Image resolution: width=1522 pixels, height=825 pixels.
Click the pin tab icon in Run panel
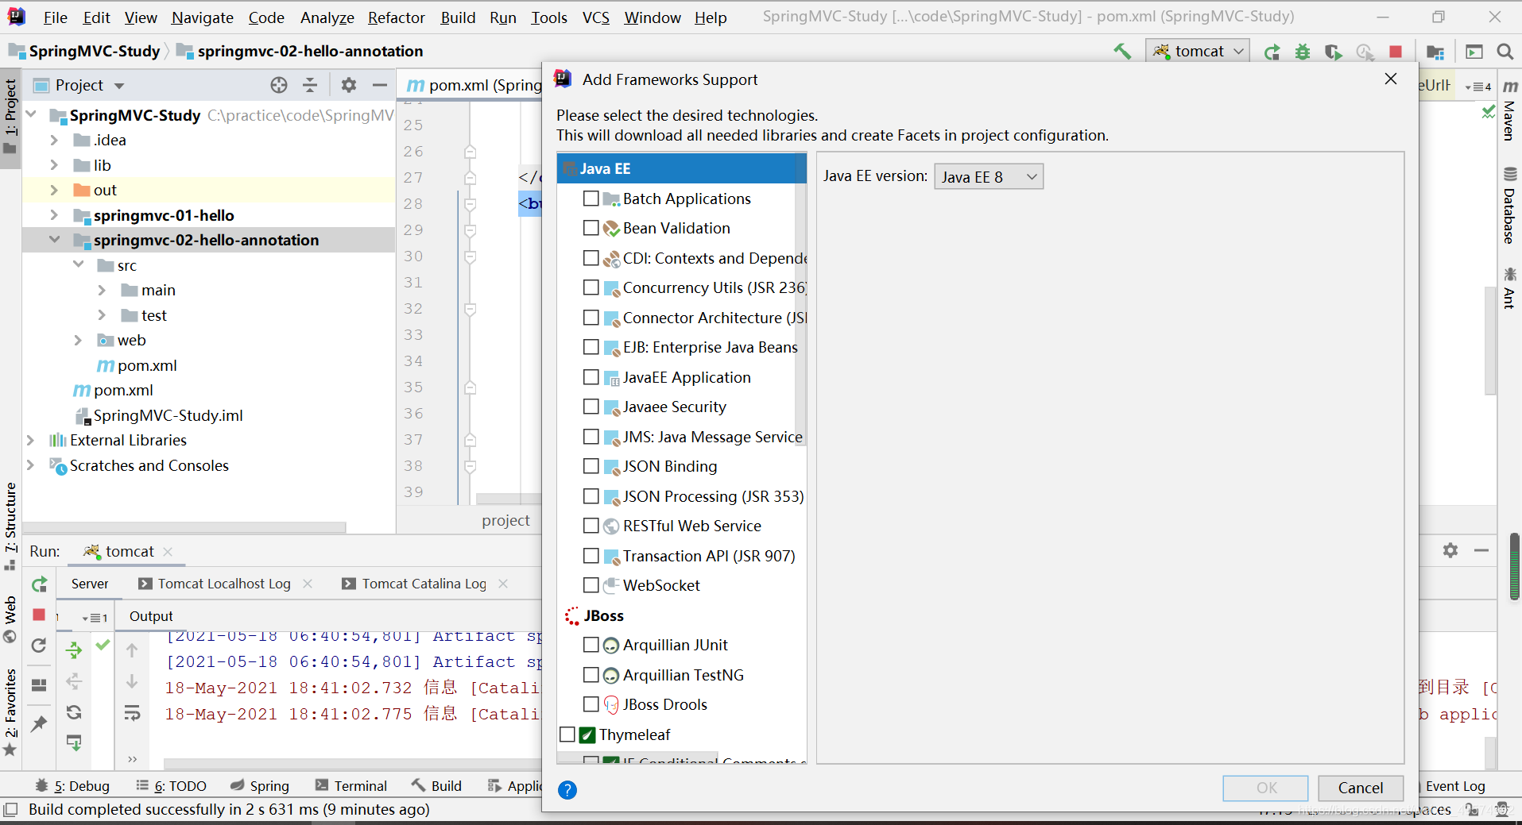39,723
